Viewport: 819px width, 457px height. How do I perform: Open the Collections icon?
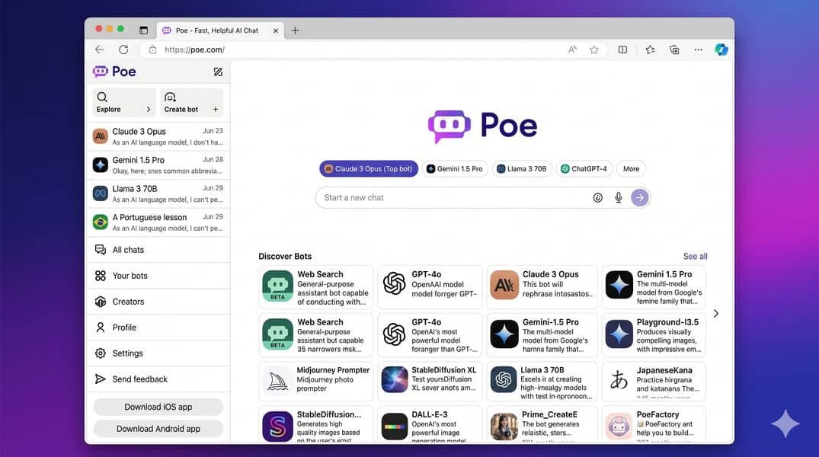coord(674,50)
